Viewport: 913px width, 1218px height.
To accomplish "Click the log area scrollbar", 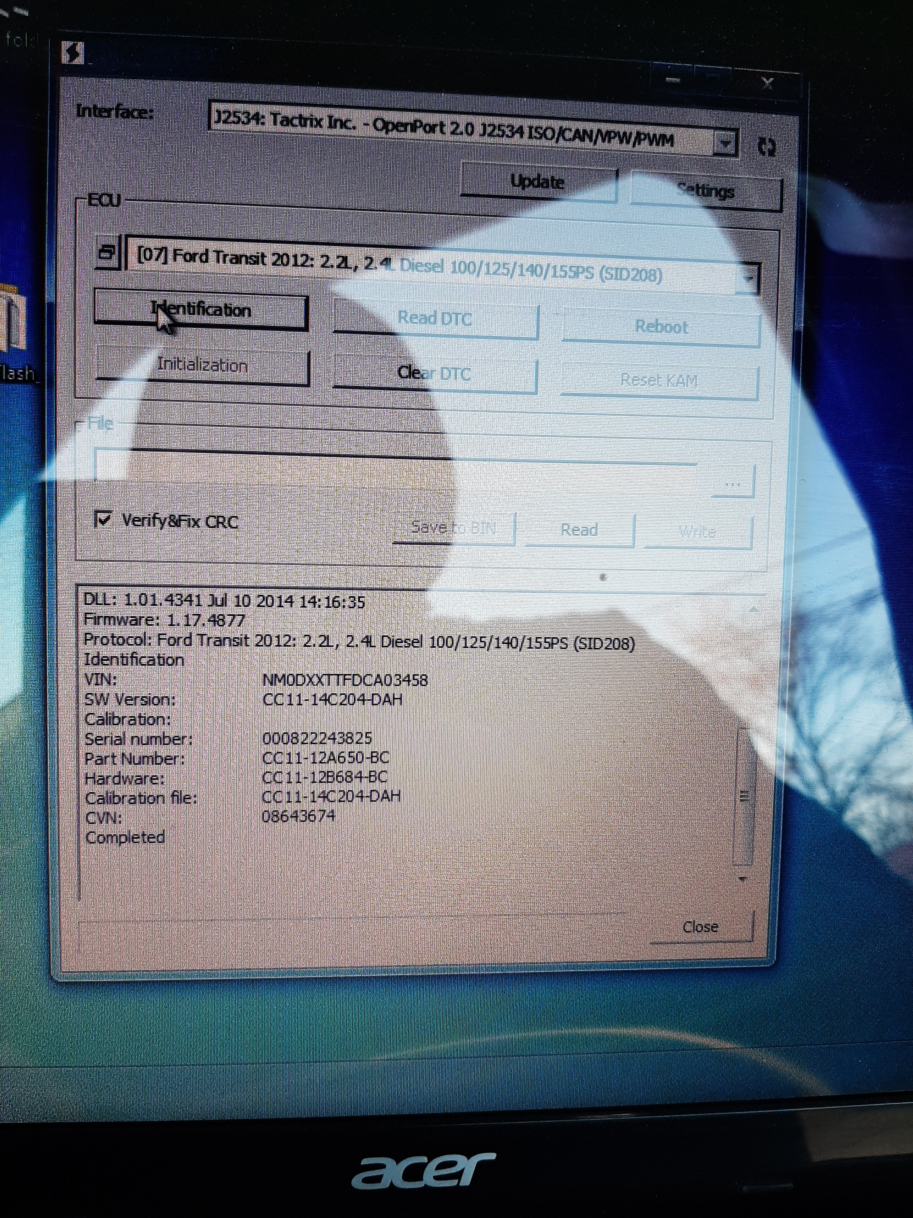I will (744, 796).
